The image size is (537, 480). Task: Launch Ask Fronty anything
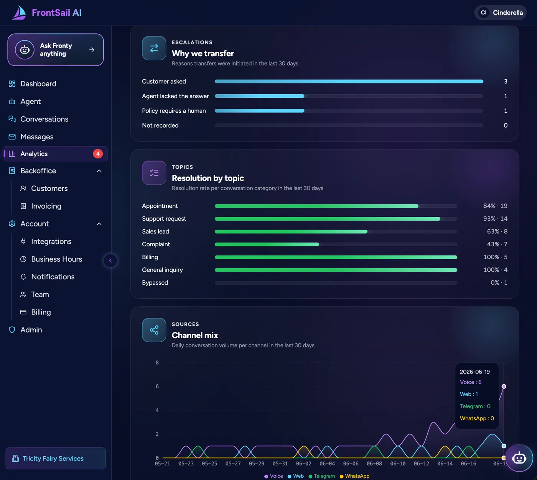(56, 50)
